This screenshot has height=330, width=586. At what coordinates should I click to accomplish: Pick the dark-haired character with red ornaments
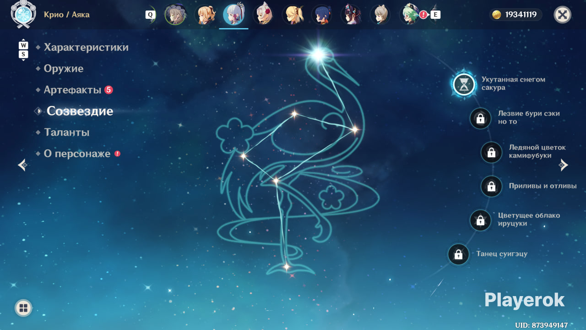click(351, 15)
